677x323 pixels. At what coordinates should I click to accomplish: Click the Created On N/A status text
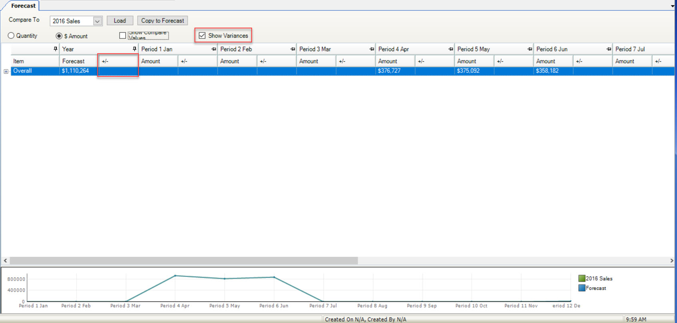(365, 319)
